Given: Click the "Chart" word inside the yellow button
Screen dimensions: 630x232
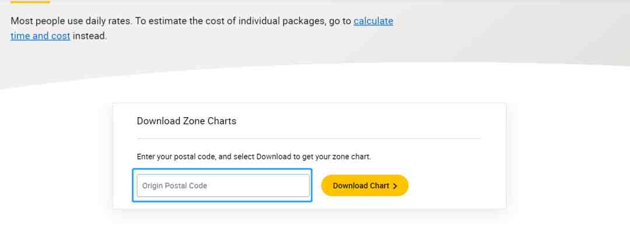Looking at the screenshot, I should 380,186.
